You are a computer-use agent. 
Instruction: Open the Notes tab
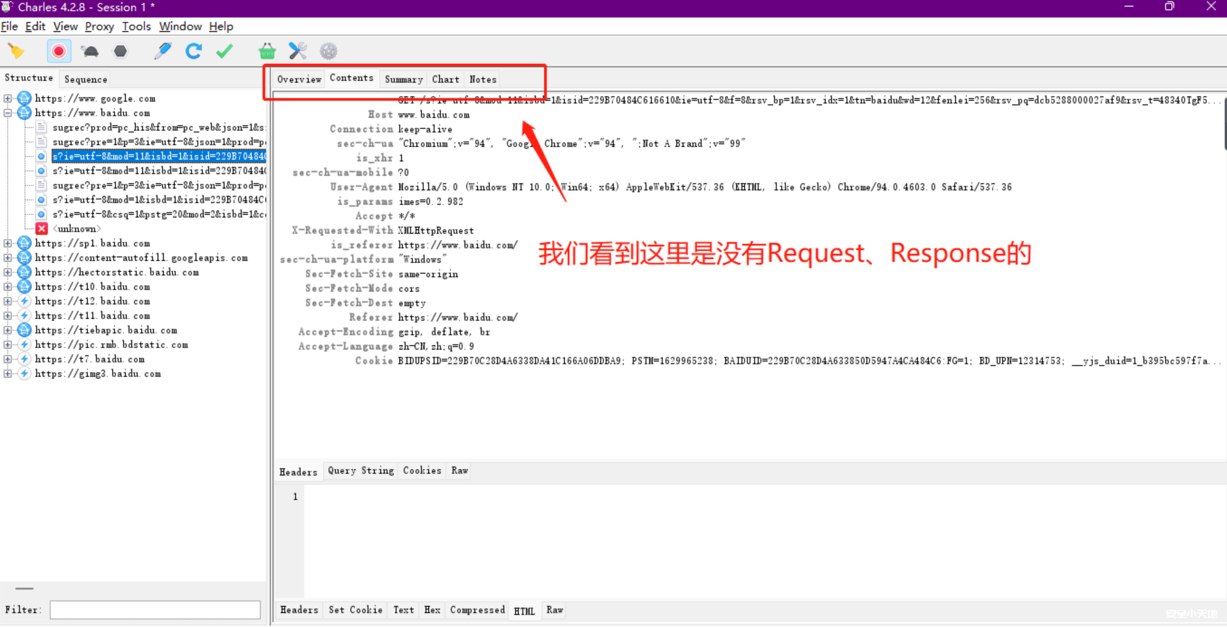(483, 79)
